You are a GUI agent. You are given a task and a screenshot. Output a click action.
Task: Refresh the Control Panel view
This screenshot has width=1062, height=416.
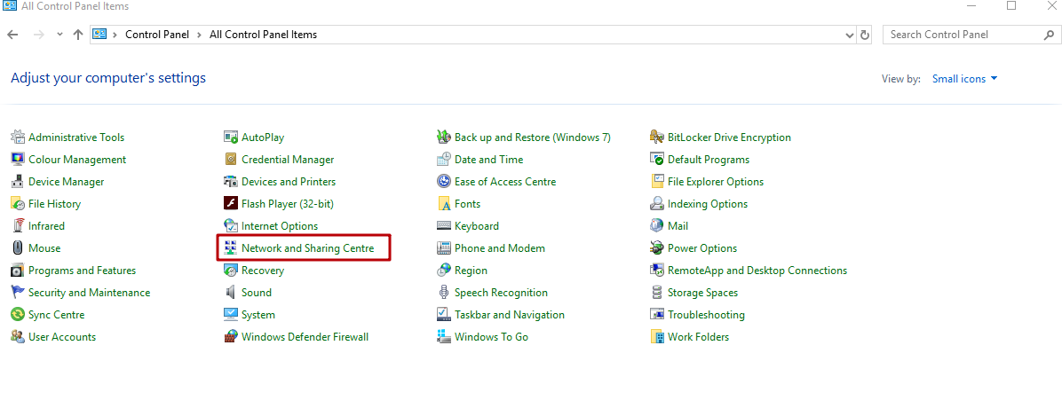point(865,35)
